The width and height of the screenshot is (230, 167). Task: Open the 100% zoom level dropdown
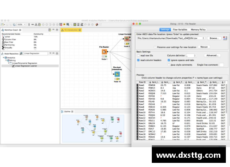coord(21,24)
